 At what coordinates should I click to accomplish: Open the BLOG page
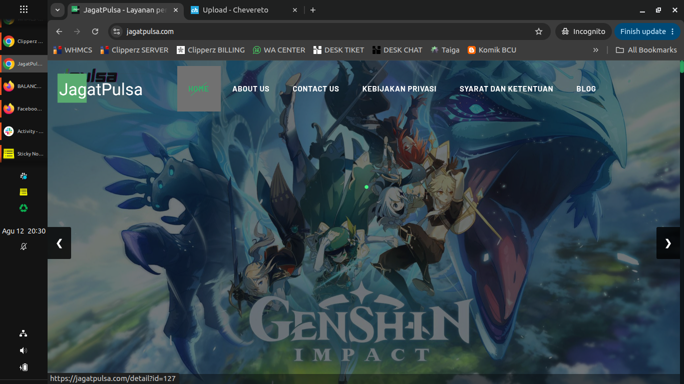586,89
